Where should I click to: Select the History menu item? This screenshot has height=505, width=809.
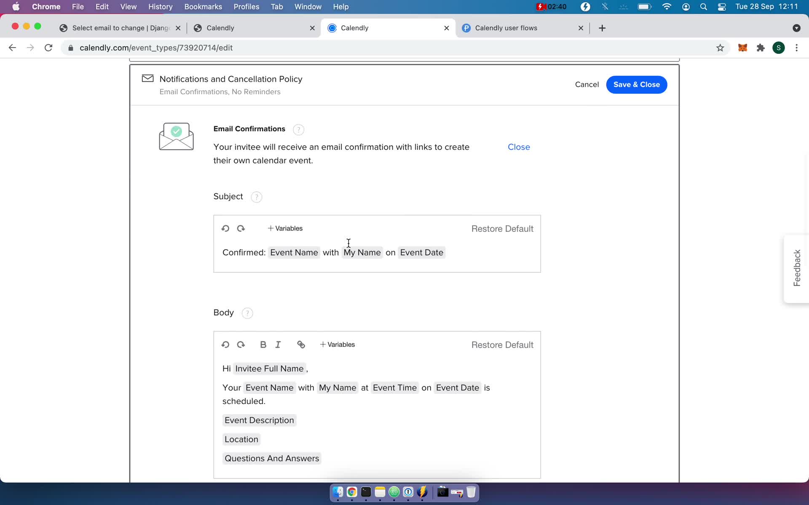[160, 6]
